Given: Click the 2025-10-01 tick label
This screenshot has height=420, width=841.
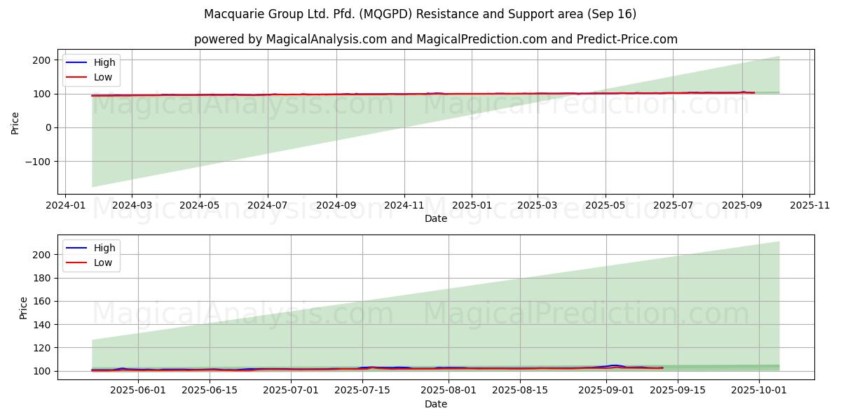Looking at the screenshot, I should click(760, 391).
